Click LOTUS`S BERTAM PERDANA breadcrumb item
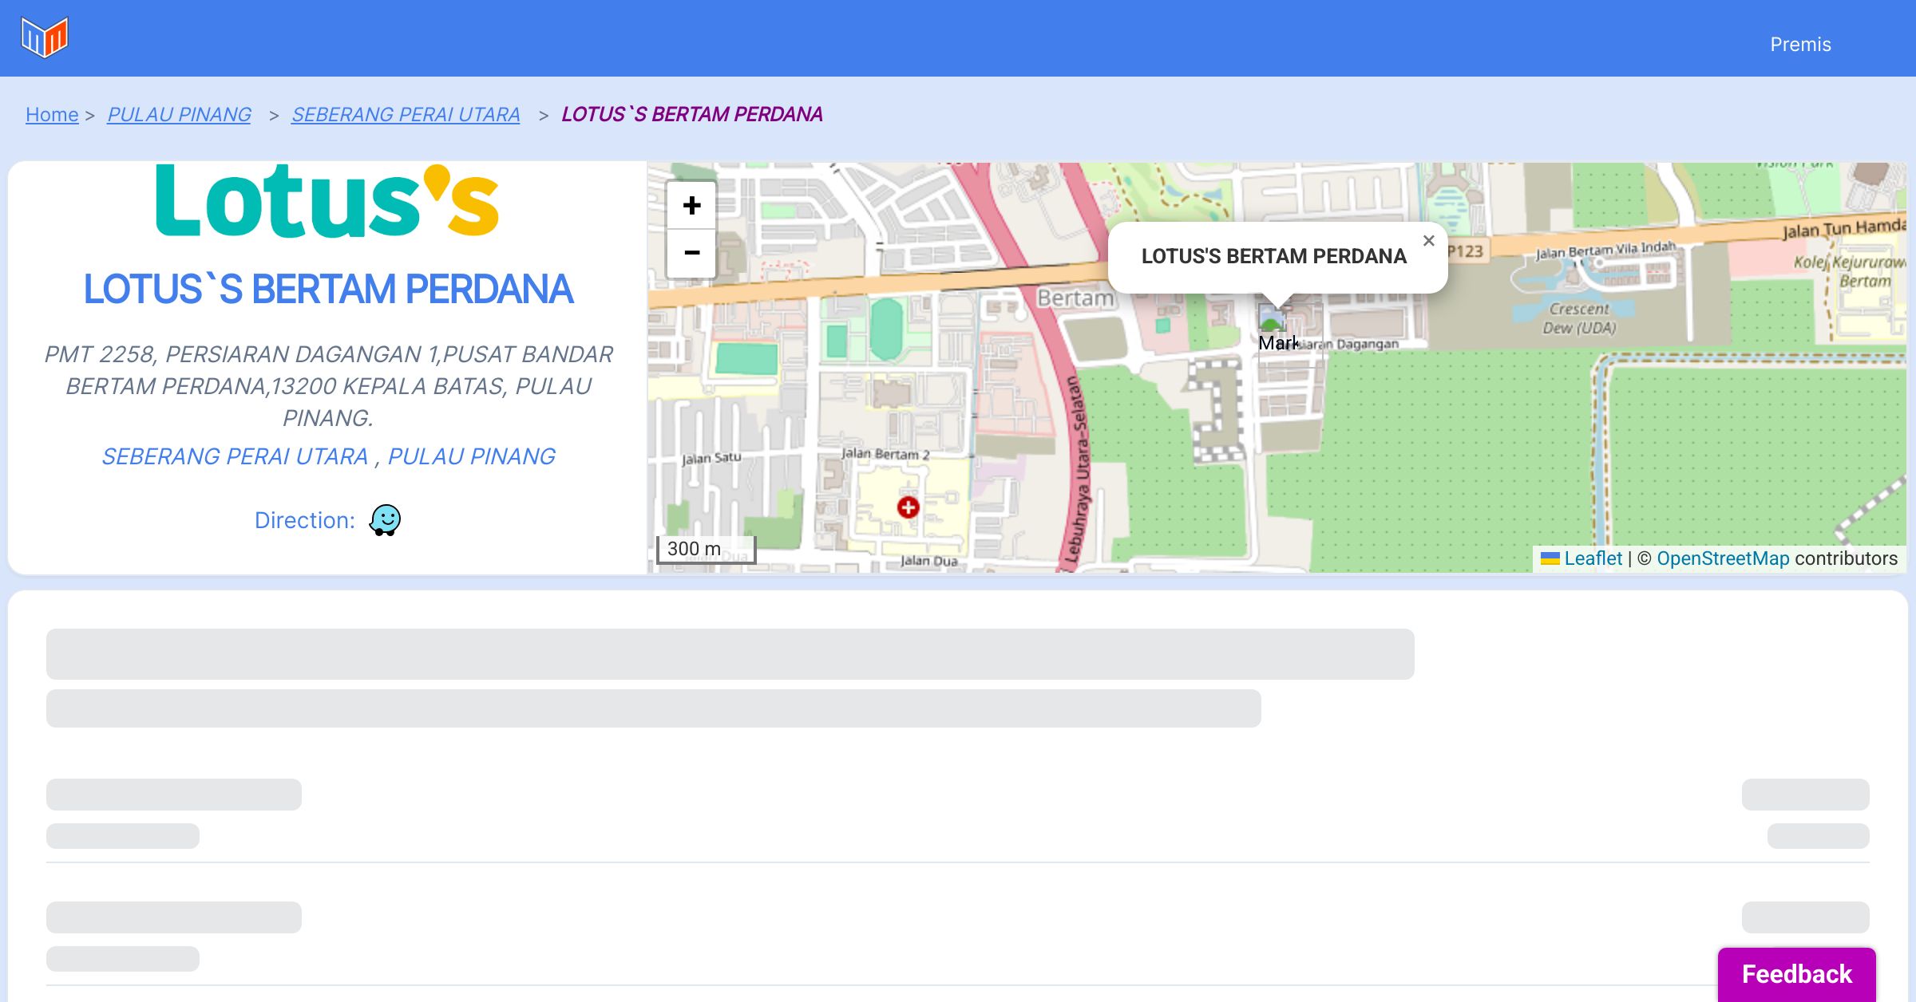 [691, 115]
